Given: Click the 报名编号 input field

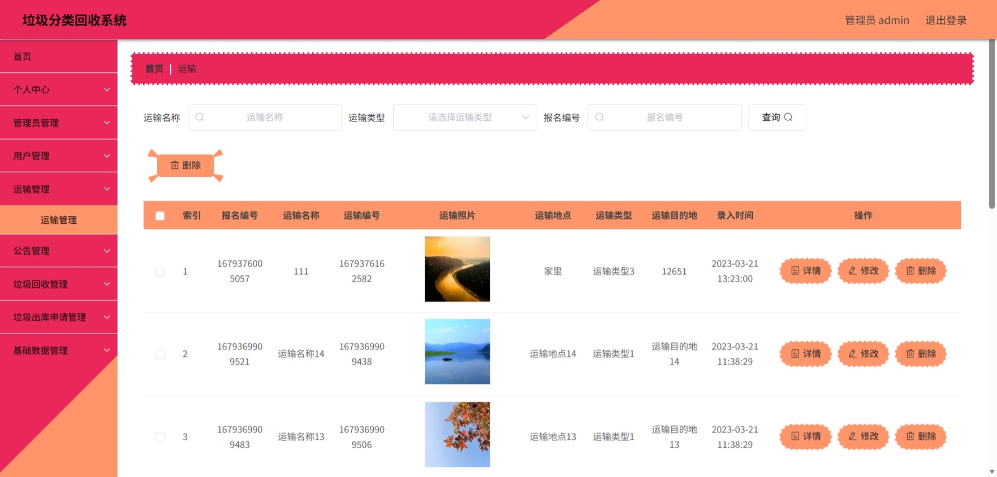Looking at the screenshot, I should pos(664,118).
